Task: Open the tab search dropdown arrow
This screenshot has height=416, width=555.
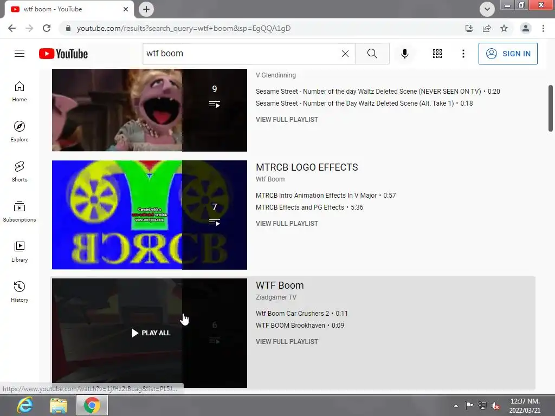Action: [487, 9]
